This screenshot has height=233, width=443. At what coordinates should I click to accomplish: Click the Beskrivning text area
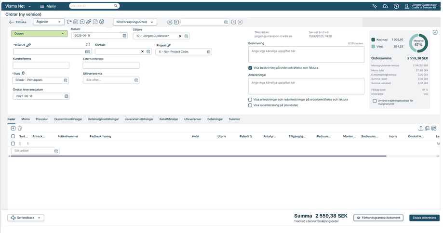(x=306, y=55)
